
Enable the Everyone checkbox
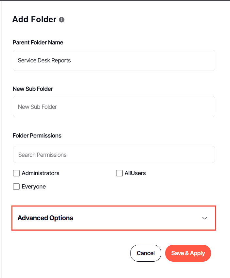point(16,187)
